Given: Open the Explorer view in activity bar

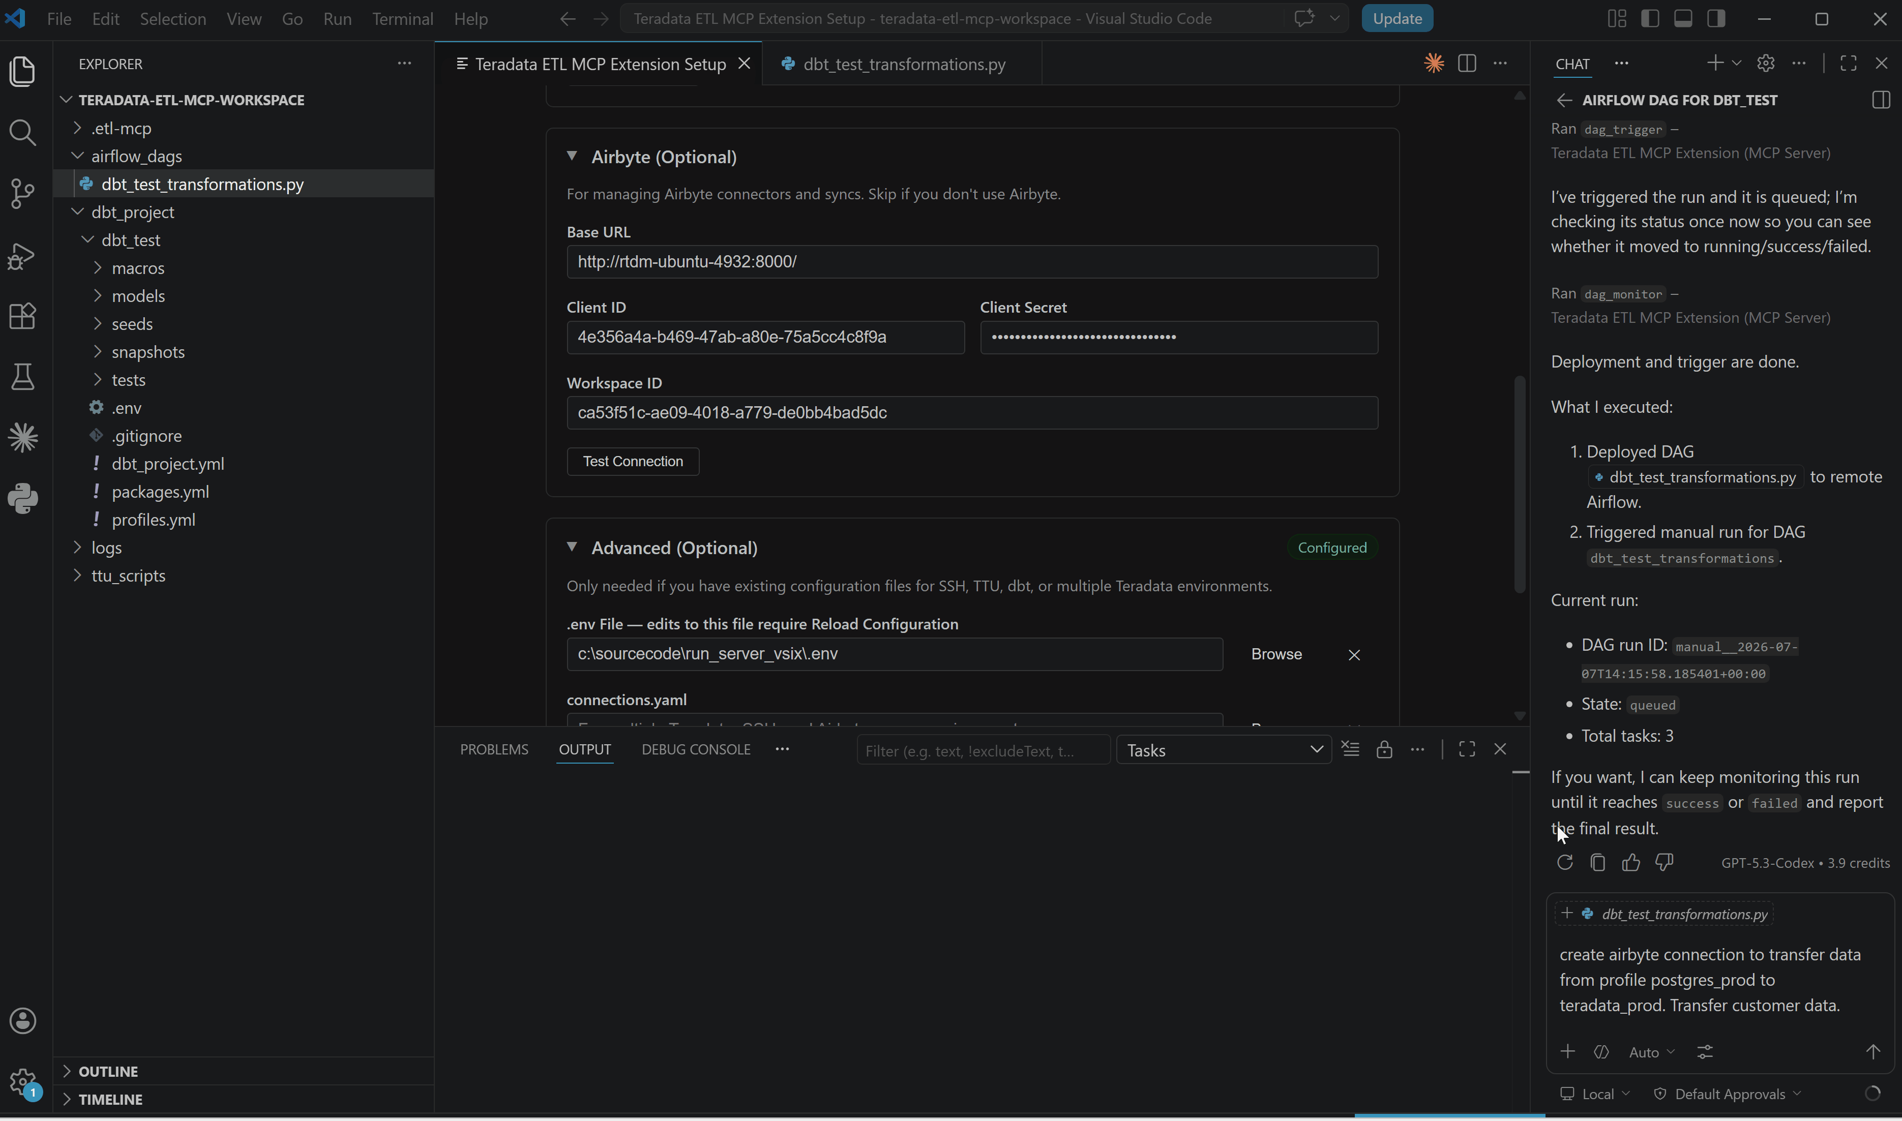Looking at the screenshot, I should [x=23, y=71].
